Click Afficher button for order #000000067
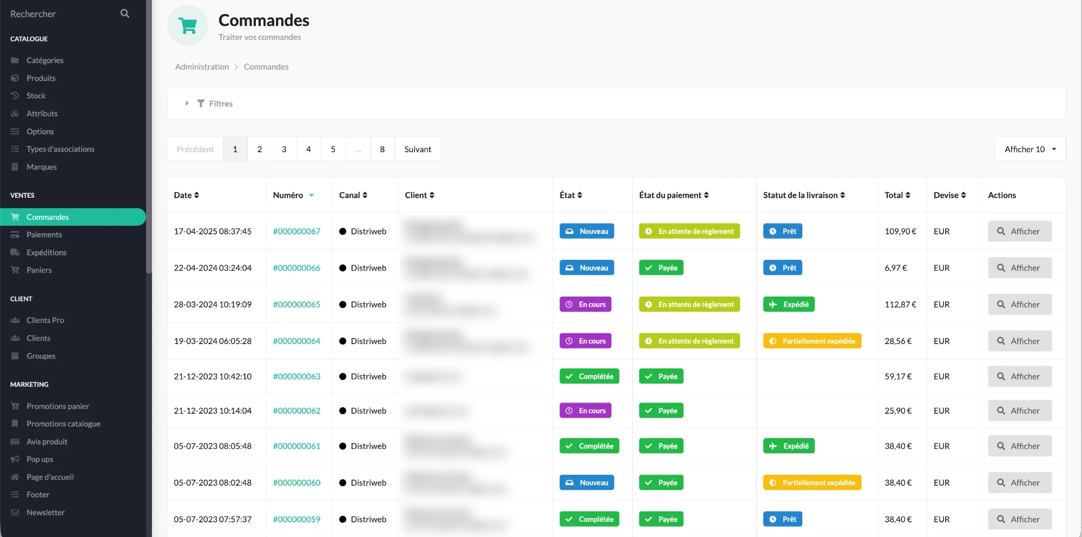 (1020, 231)
